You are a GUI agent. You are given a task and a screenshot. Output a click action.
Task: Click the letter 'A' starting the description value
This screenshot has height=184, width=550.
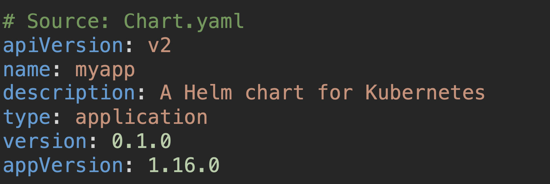pos(166,93)
